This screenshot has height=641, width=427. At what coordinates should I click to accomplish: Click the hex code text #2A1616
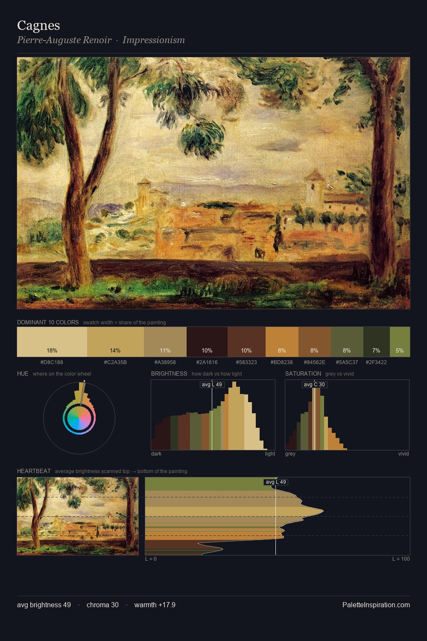click(x=207, y=362)
